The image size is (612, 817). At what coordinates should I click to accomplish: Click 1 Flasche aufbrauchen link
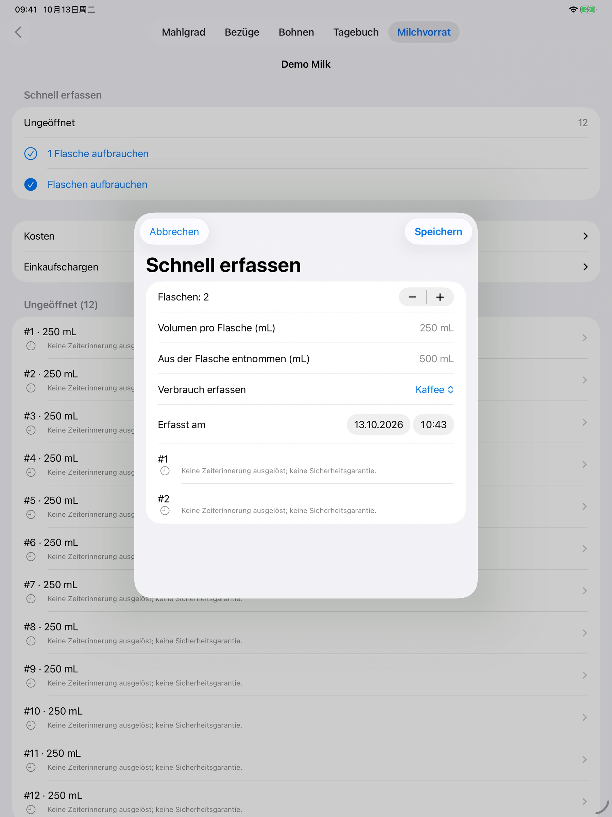click(98, 154)
